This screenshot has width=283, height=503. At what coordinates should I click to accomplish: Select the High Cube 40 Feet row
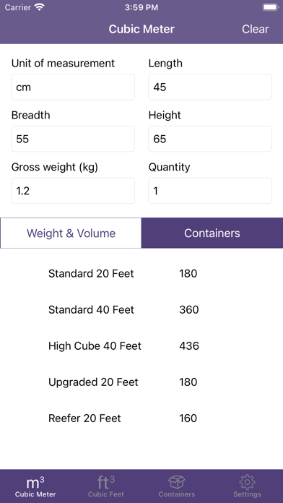point(141,345)
